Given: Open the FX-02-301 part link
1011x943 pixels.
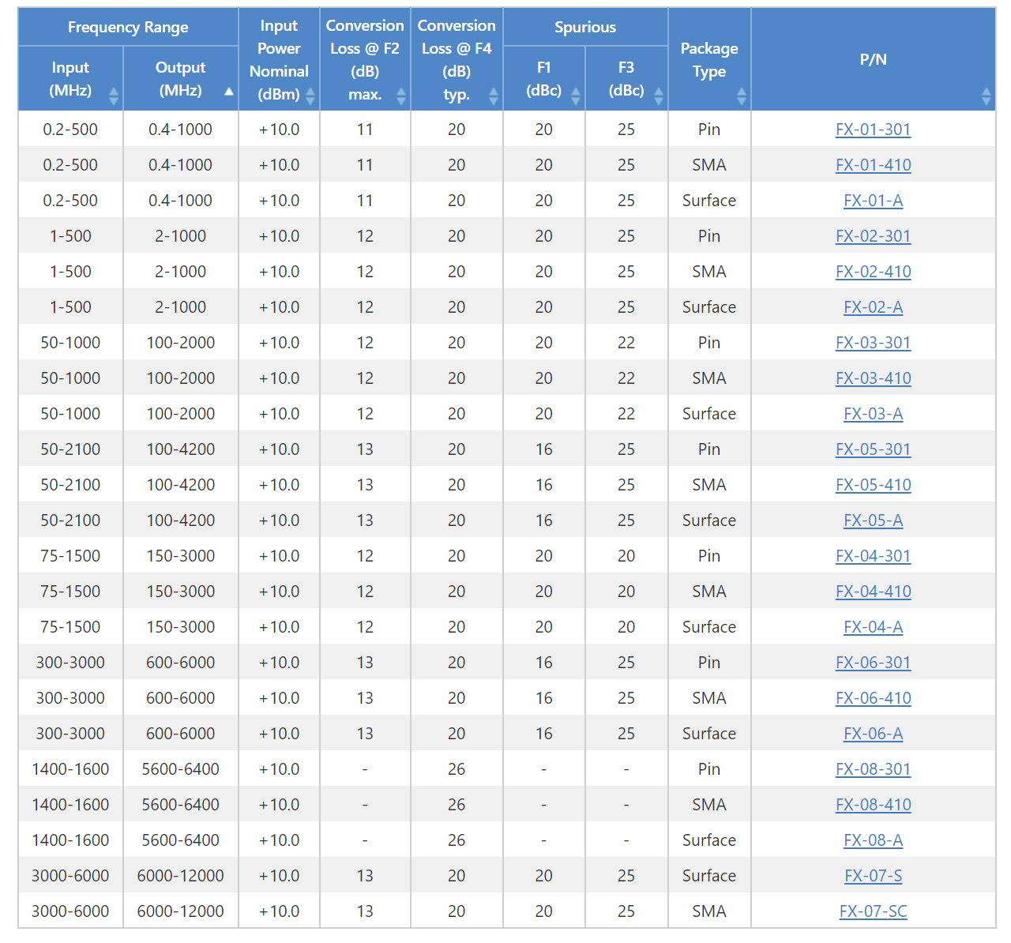Looking at the screenshot, I should coord(873,236).
